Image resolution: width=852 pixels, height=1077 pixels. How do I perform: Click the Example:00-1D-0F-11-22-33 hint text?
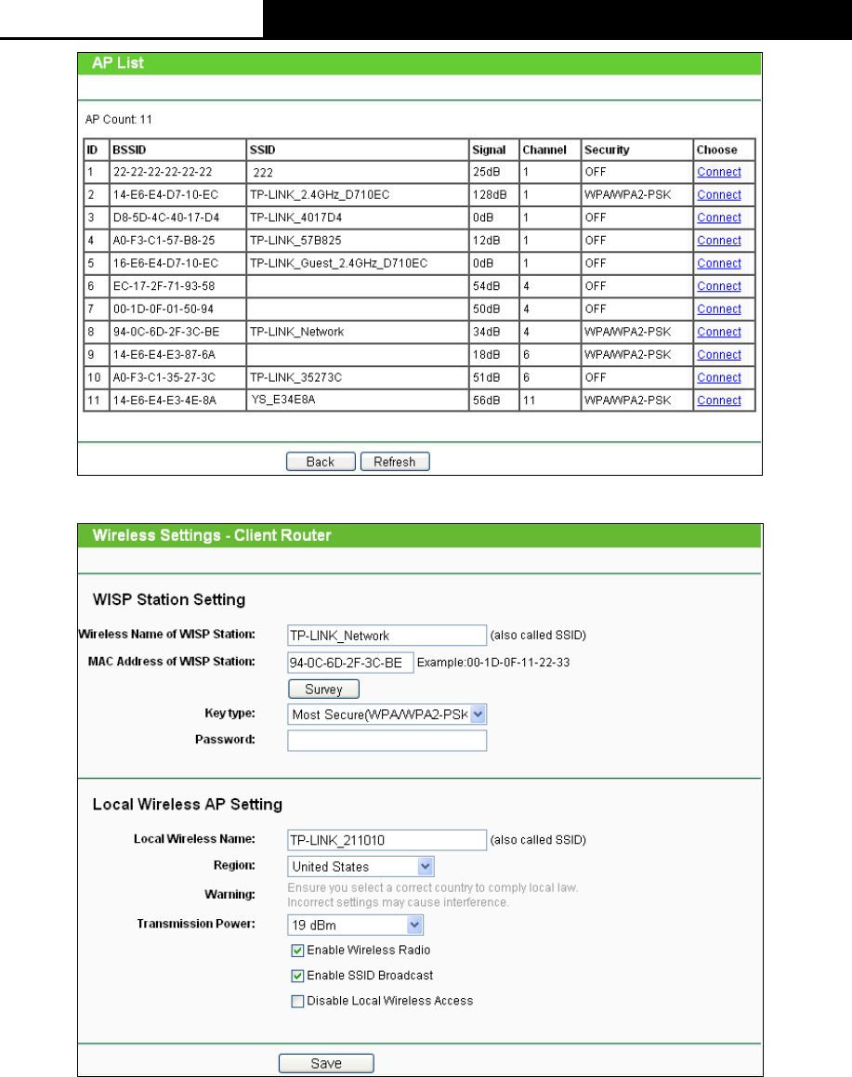coord(493,663)
